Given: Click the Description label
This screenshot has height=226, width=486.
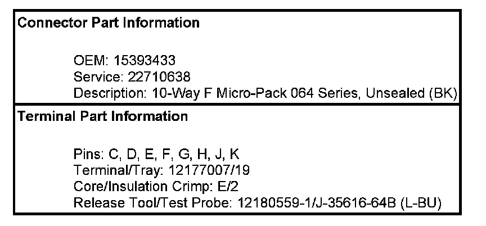Looking at the screenshot, I should [111, 93].
